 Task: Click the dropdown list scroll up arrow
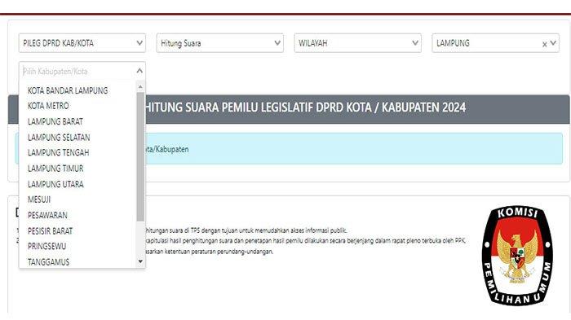click(140, 87)
